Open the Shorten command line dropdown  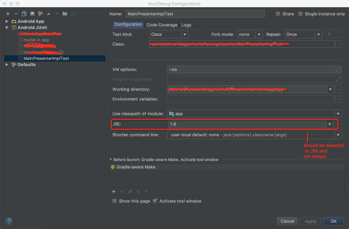(x=338, y=135)
